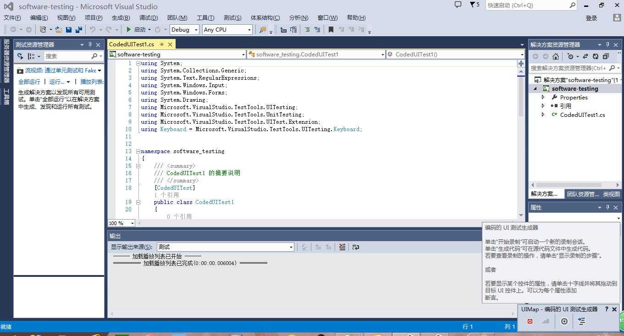The width and height of the screenshot is (624, 336).
Task: Refresh Solution Explorer
Action: click(x=596, y=56)
